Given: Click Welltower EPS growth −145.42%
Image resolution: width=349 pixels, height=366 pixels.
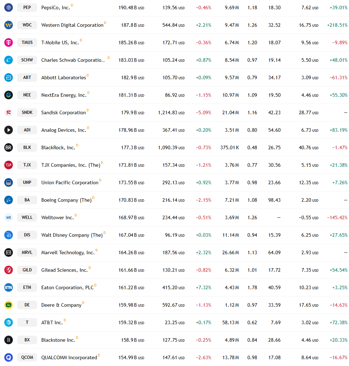Looking at the screenshot, I should [337, 217].
